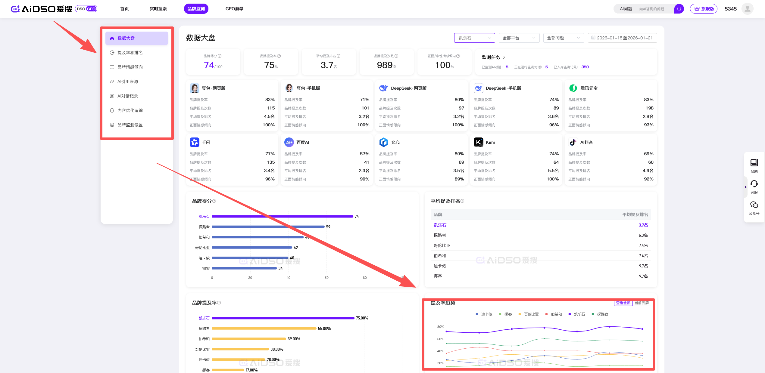
Task: Click the user avatar icon
Action: (x=747, y=9)
